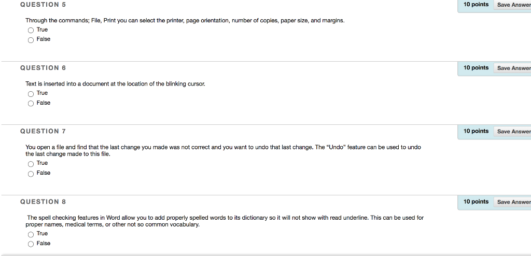Pick True for Question 8

[x=31, y=234]
